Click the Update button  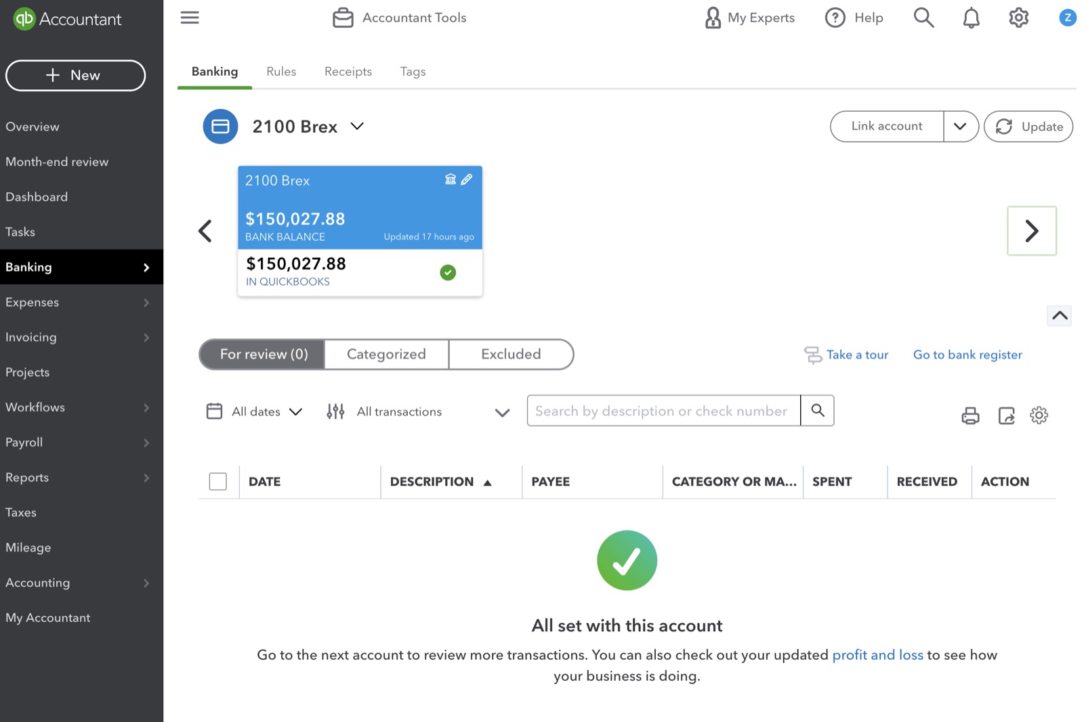click(x=1028, y=127)
